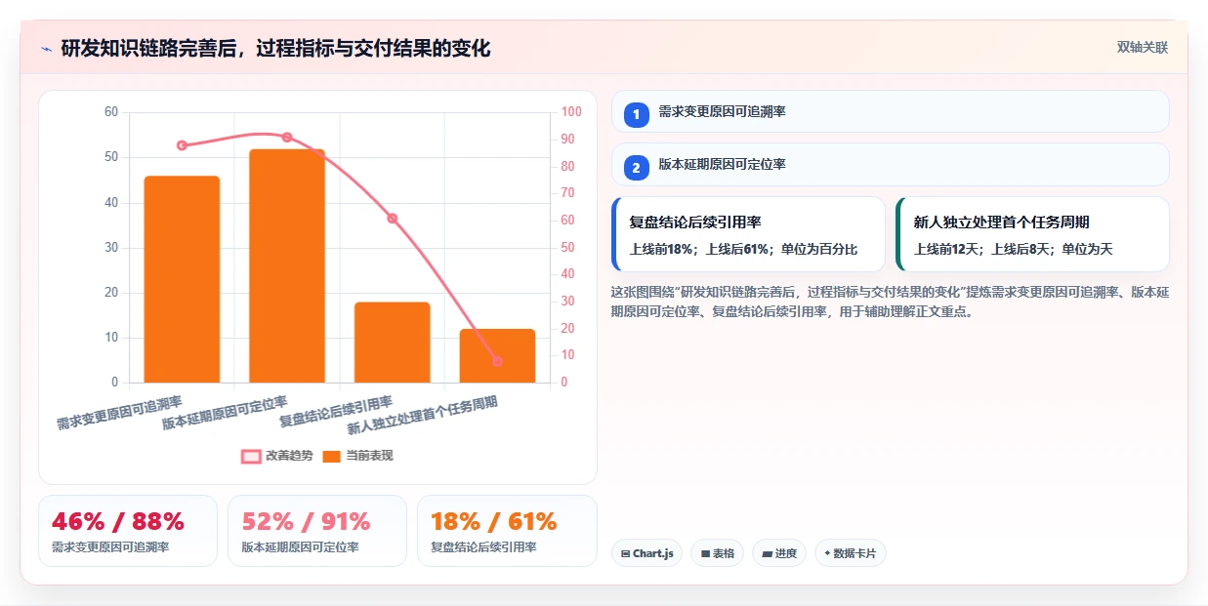The height and width of the screenshot is (606, 1208).
Task: Click the 18% / 61% metric card
Action: (x=507, y=531)
